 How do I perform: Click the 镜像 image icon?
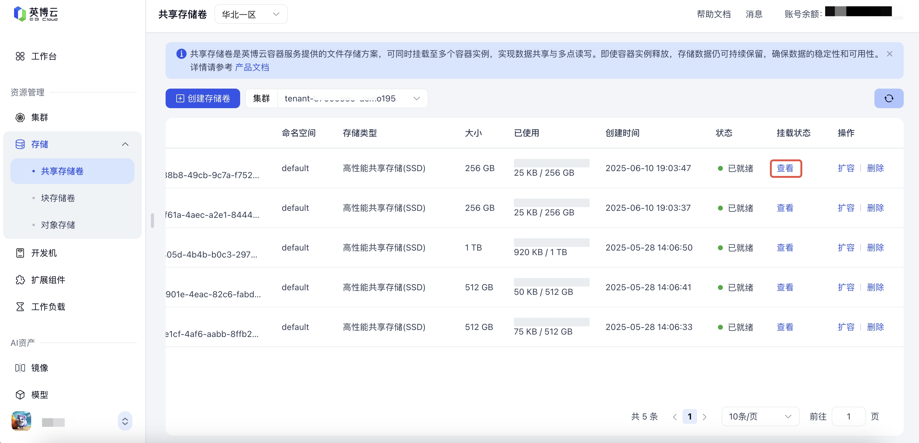pos(20,368)
